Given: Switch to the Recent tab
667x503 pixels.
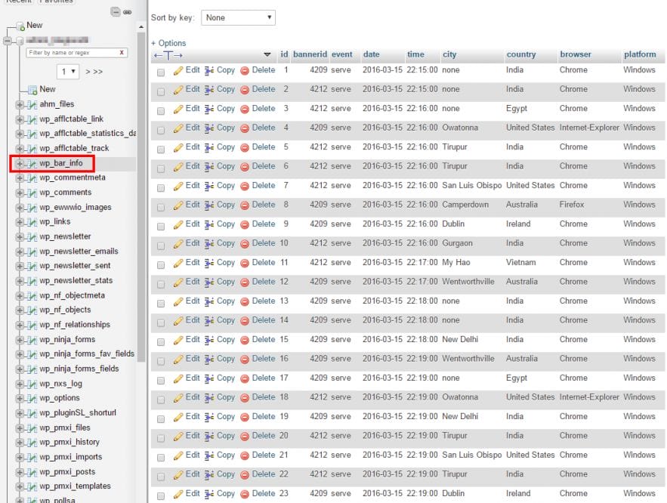Looking at the screenshot, I should (17, 2).
